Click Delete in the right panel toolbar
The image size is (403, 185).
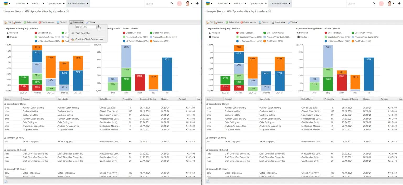pos(219,22)
